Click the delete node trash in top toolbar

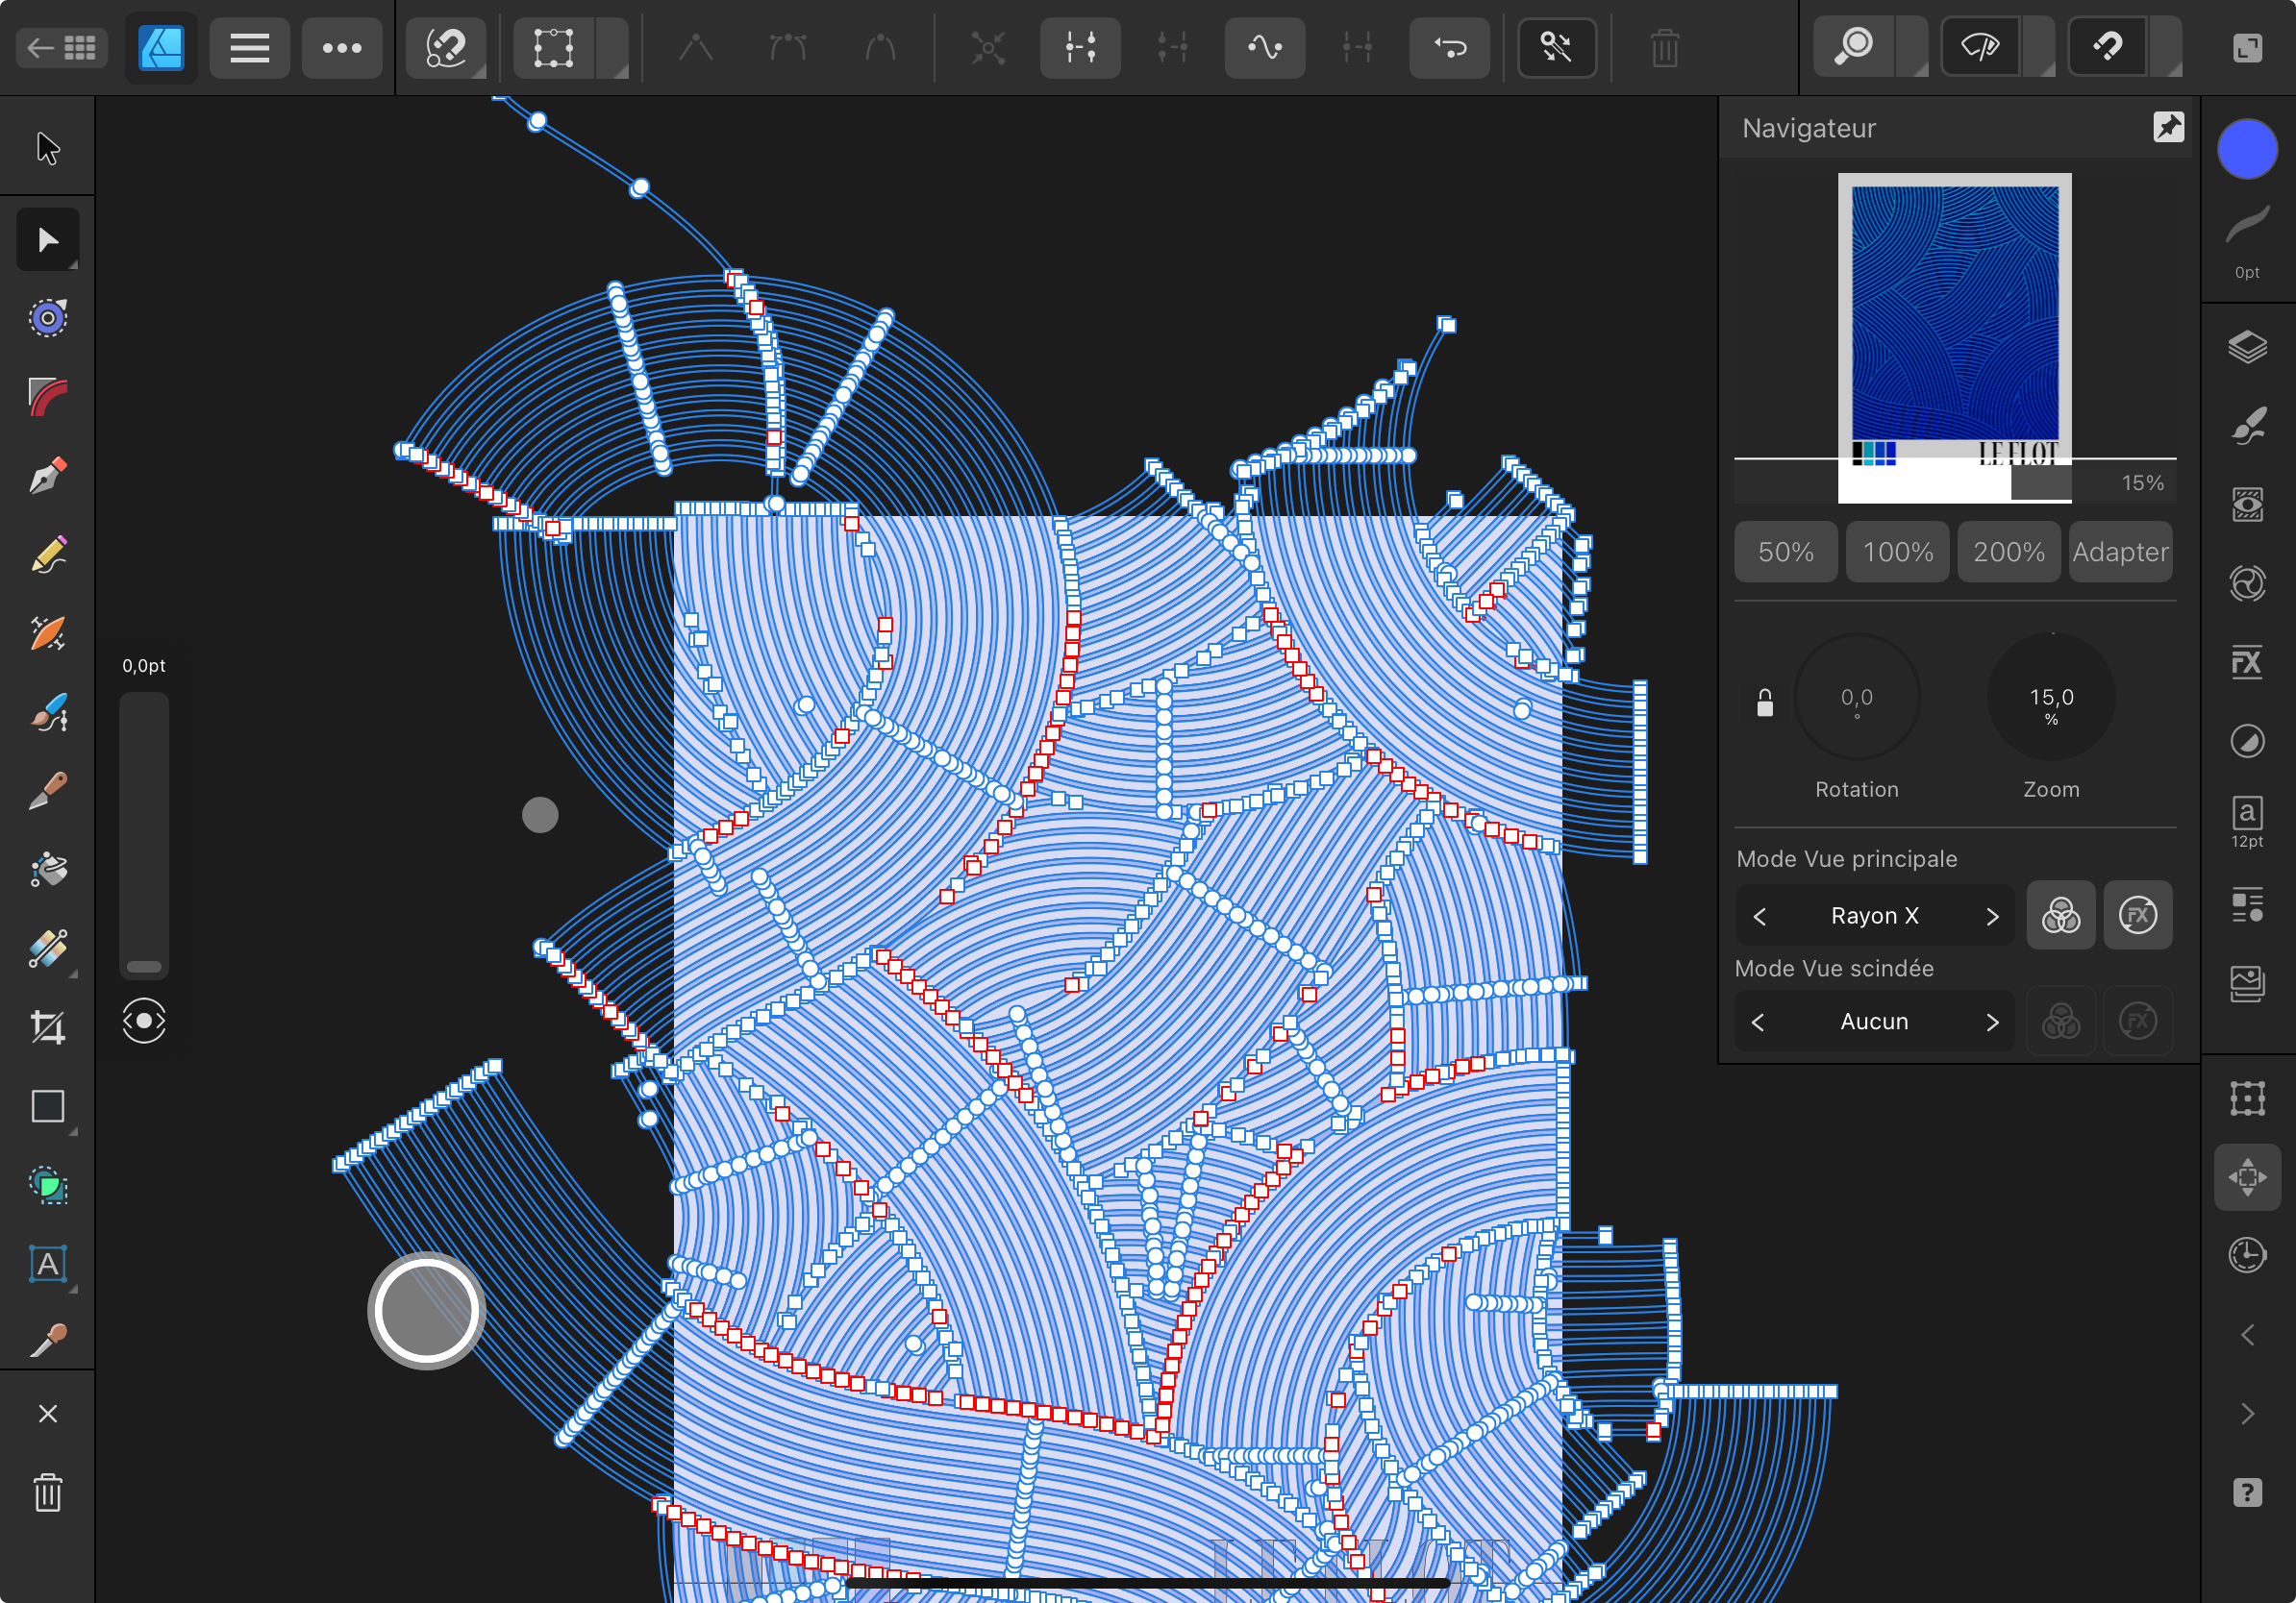(1665, 47)
